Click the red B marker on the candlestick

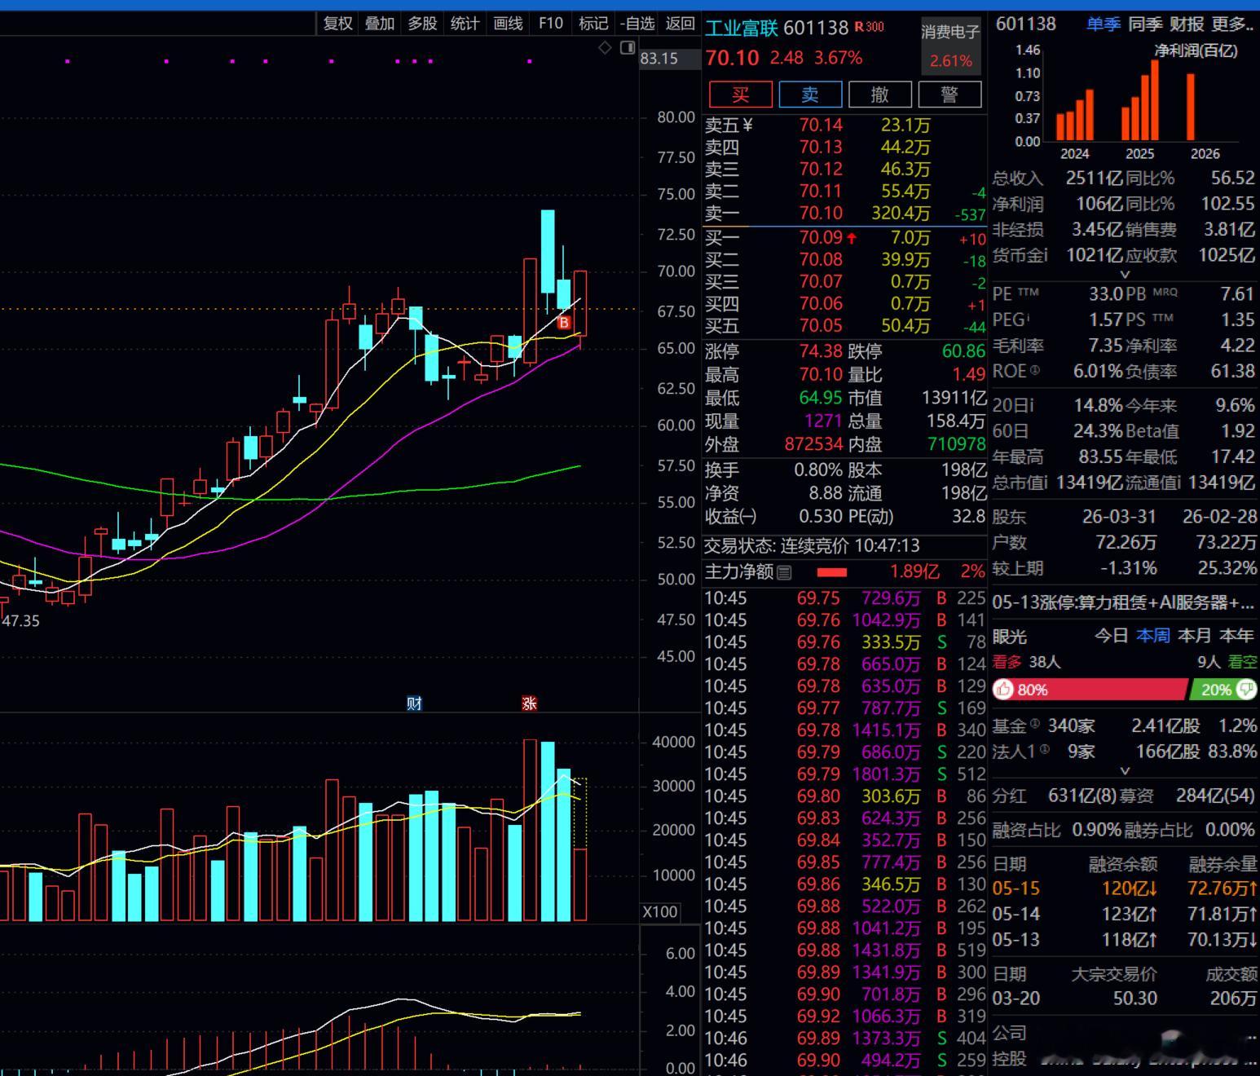coord(564,323)
